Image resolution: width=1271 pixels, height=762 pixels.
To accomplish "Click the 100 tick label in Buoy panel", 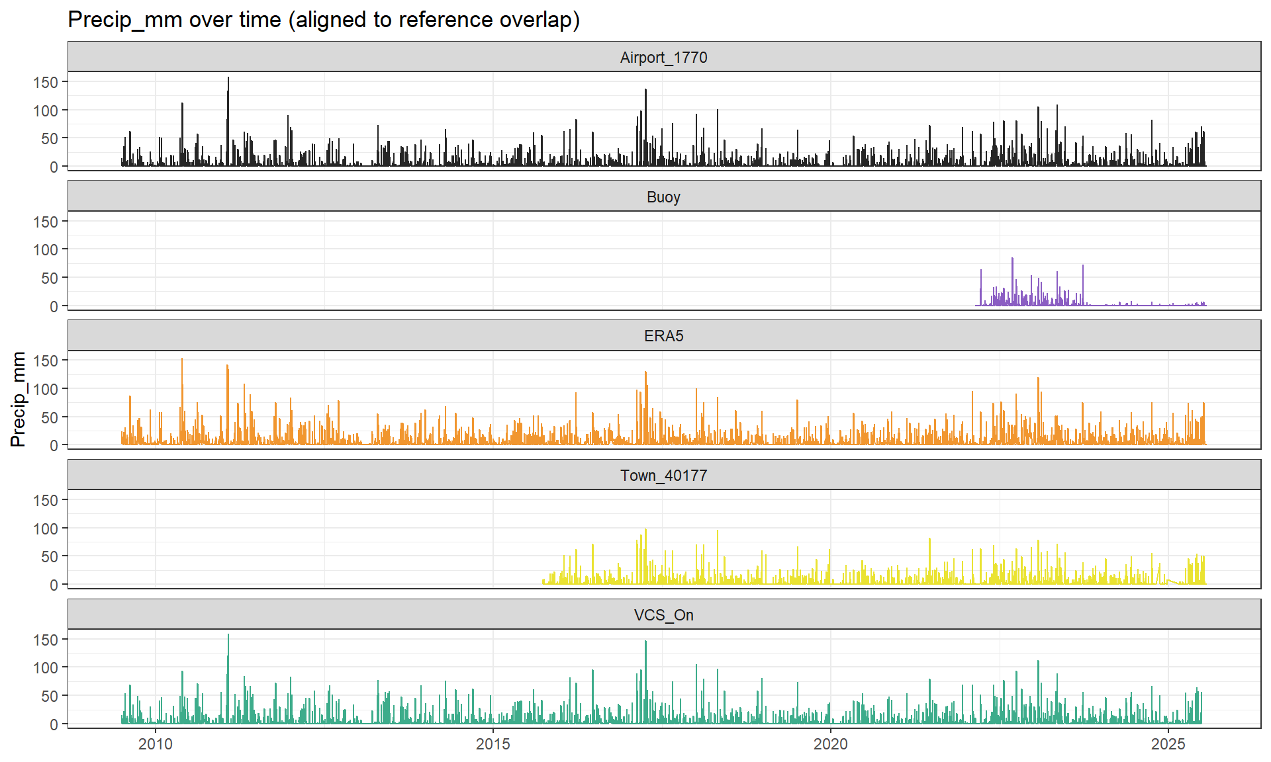I will point(46,250).
